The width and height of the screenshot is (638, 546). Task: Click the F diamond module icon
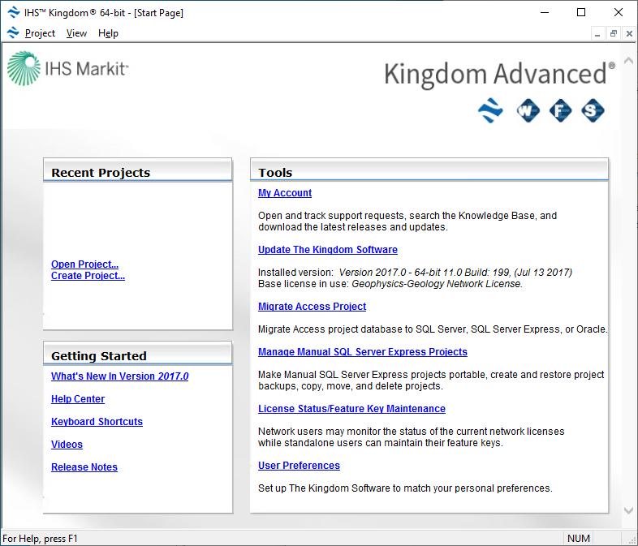pos(560,110)
